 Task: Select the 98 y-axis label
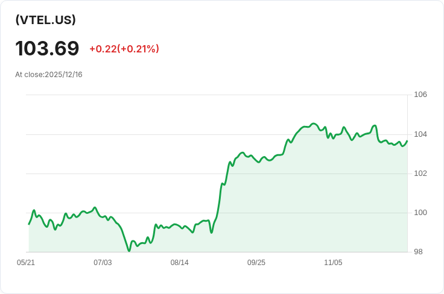point(419,252)
